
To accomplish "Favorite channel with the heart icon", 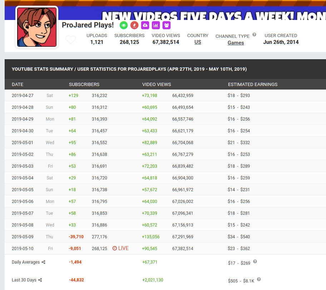I will point(71,39).
